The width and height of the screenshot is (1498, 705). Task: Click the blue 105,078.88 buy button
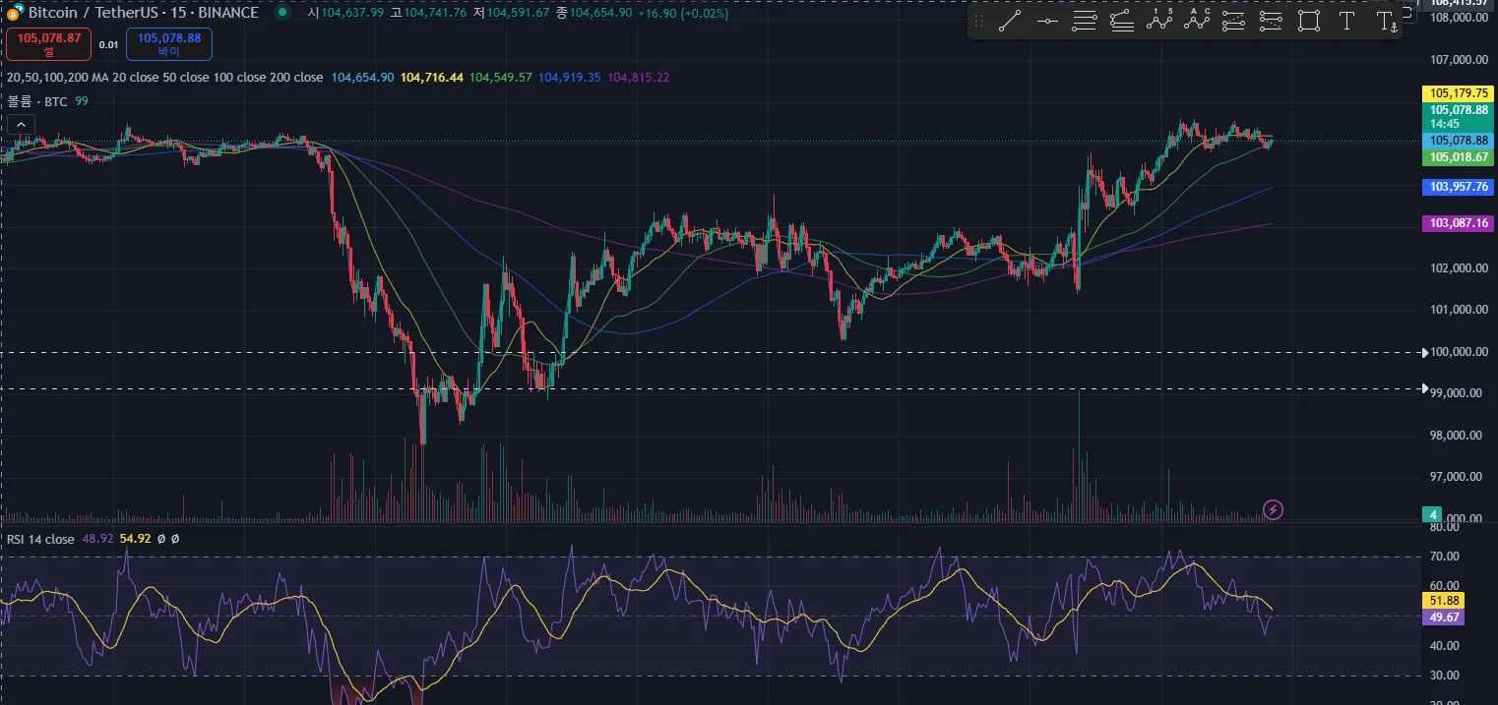click(168, 43)
